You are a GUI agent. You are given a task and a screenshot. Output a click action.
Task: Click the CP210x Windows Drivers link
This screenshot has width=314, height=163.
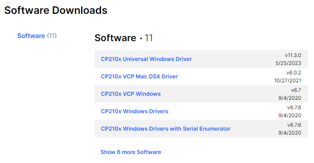pos(134,111)
